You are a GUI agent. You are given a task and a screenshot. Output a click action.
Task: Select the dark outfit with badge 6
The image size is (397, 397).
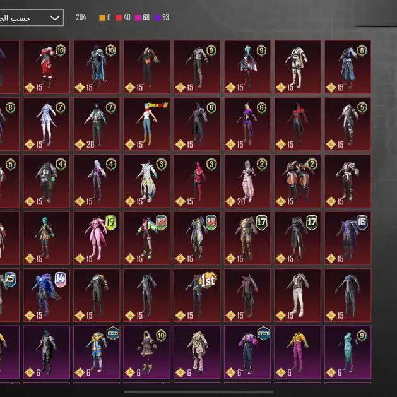click(197, 124)
